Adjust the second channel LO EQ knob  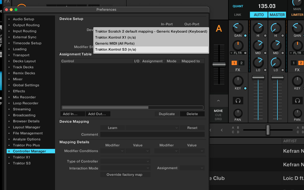point(276,63)
